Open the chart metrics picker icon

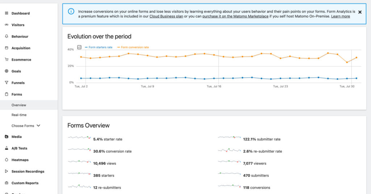click(x=79, y=47)
